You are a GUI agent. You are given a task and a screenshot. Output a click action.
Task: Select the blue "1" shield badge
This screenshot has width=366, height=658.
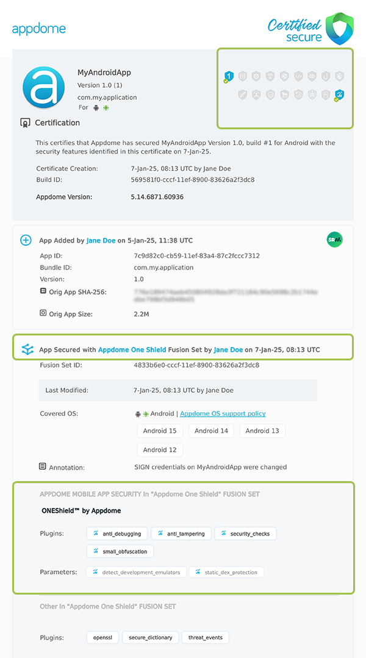tap(230, 76)
